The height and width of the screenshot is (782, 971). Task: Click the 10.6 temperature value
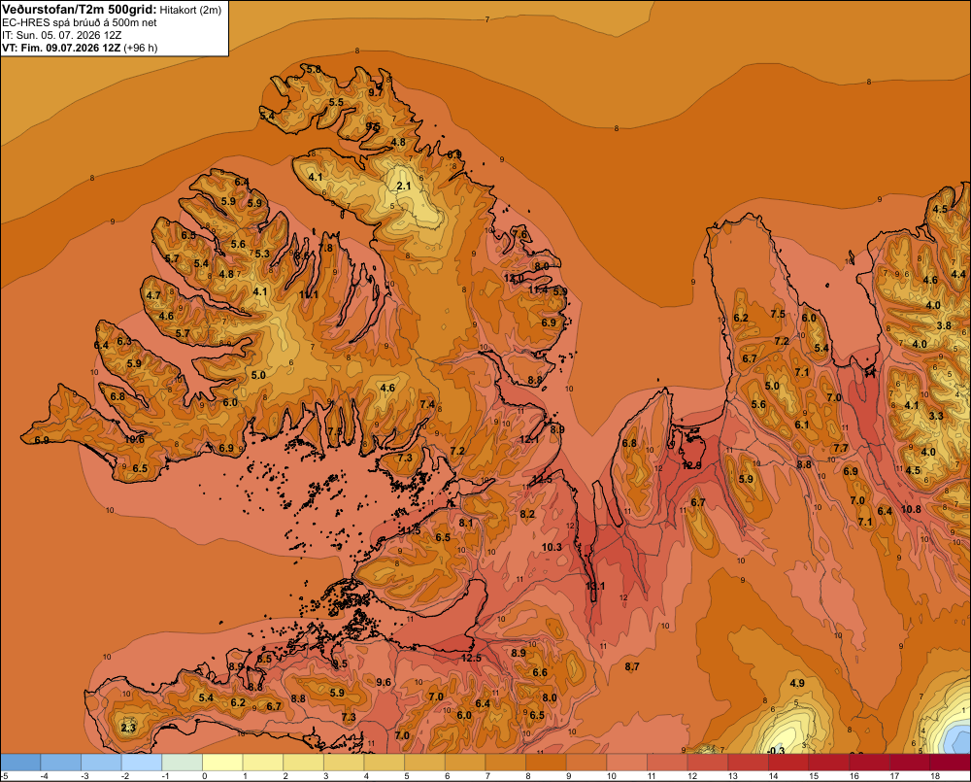[134, 439]
